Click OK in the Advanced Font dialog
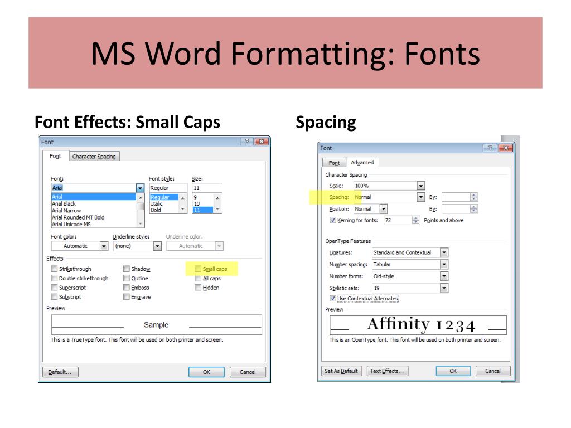Image resolution: width=571 pixels, height=428 pixels. (453, 371)
